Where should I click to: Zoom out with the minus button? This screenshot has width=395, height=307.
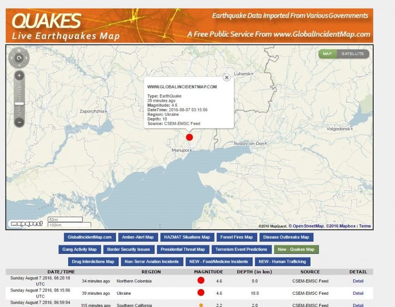pos(19,122)
